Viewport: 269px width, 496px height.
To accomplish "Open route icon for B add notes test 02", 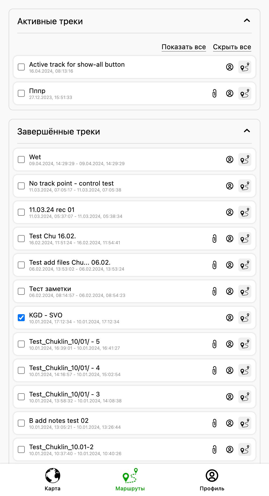I will (x=245, y=423).
